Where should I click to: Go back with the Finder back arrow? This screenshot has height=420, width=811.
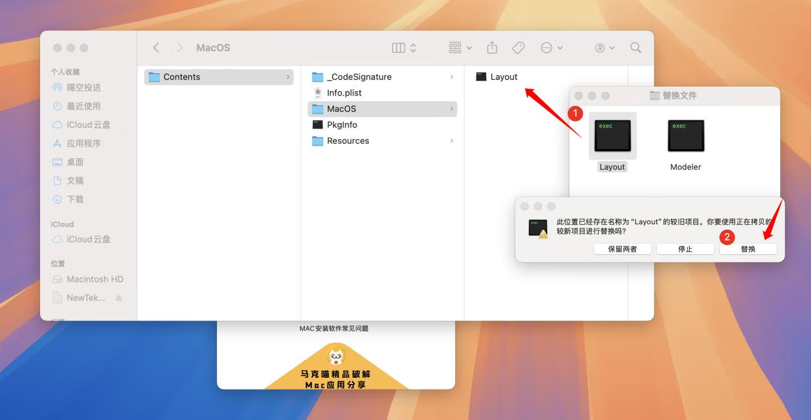(156, 48)
